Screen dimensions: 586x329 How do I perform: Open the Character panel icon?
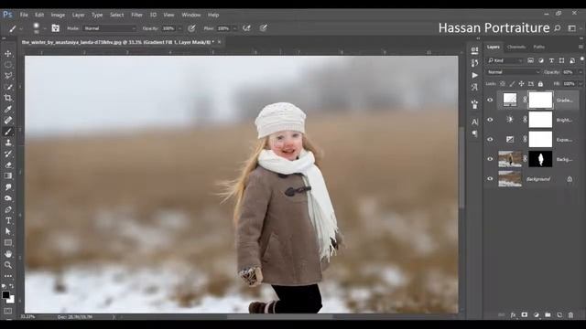click(x=474, y=122)
